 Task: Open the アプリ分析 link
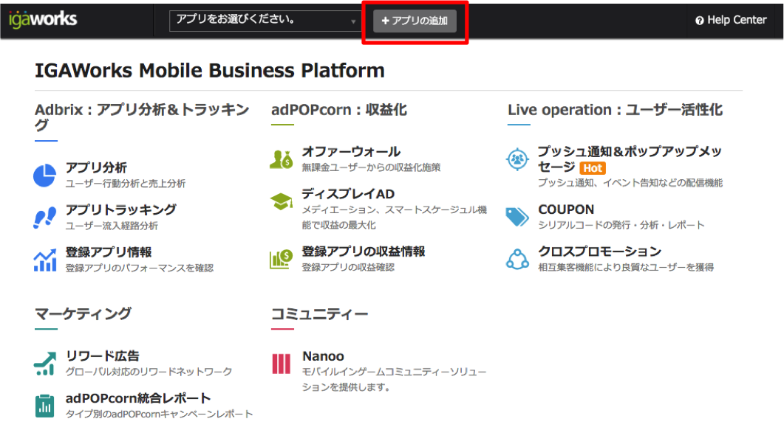(x=97, y=167)
